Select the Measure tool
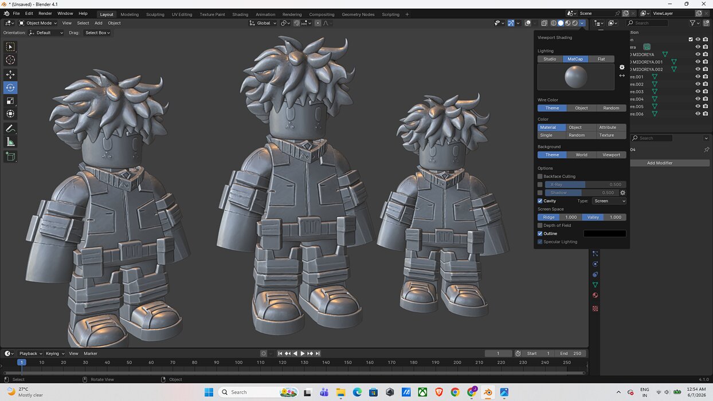 (x=10, y=141)
